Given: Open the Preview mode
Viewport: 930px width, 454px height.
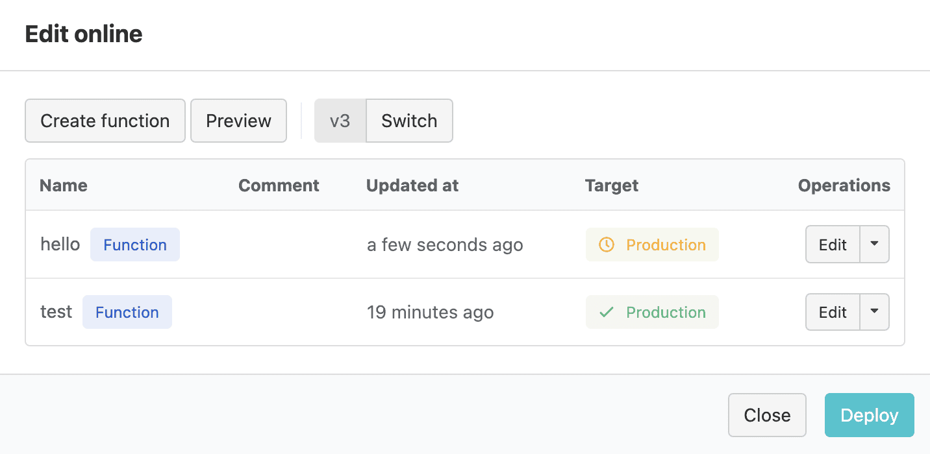Looking at the screenshot, I should click(238, 121).
